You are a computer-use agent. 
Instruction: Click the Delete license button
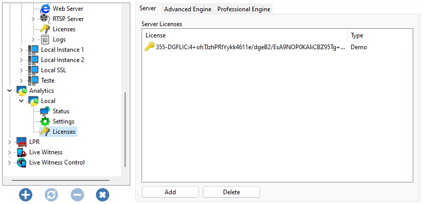231,192
